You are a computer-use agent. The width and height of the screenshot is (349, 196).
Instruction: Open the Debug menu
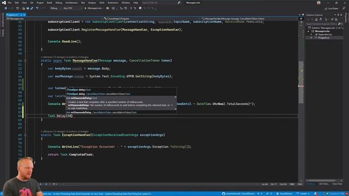click(x=59, y=3)
